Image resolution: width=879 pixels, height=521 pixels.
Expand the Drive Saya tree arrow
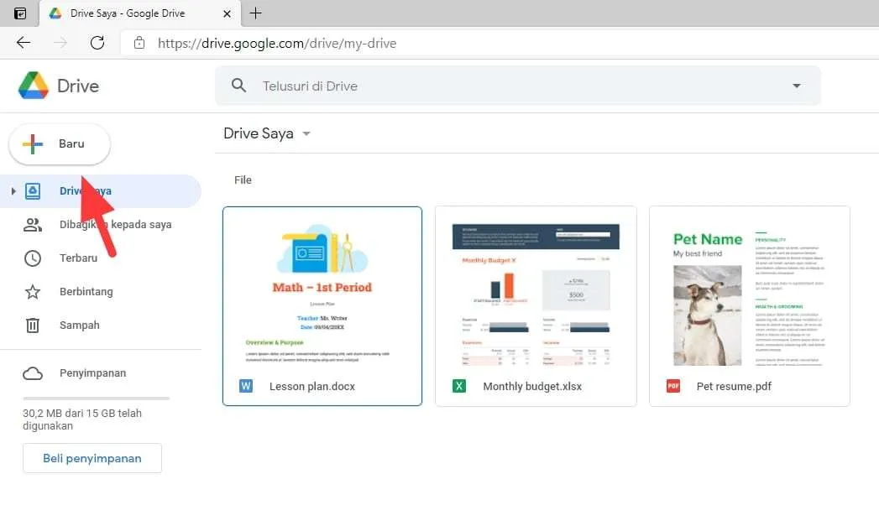click(x=13, y=191)
